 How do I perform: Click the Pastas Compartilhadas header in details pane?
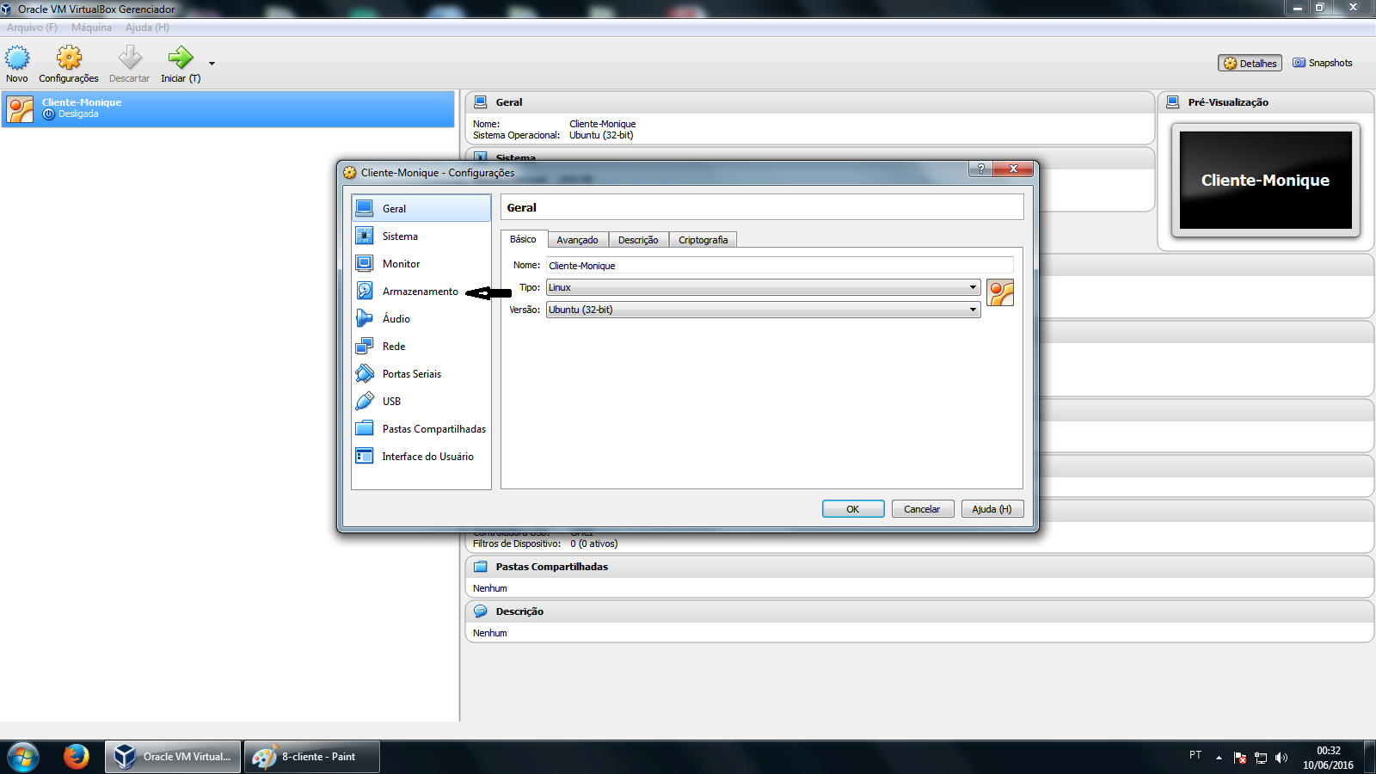[551, 567]
